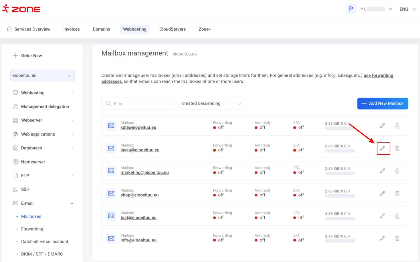This screenshot has height=262, width=420.
Task: Open the use forwarding addresses link
Action: pos(378,76)
